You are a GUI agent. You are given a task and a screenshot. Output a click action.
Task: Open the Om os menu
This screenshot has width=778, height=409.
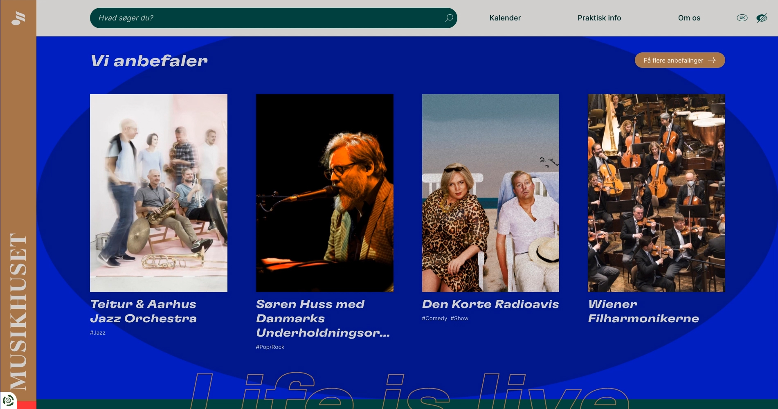689,18
